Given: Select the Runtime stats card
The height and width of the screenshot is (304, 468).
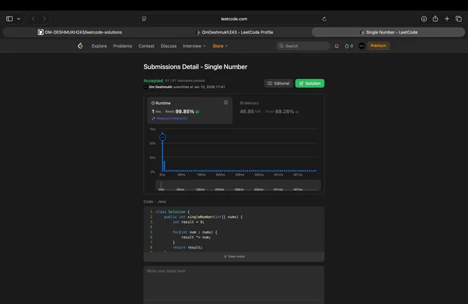Looking at the screenshot, I should tap(189, 110).
